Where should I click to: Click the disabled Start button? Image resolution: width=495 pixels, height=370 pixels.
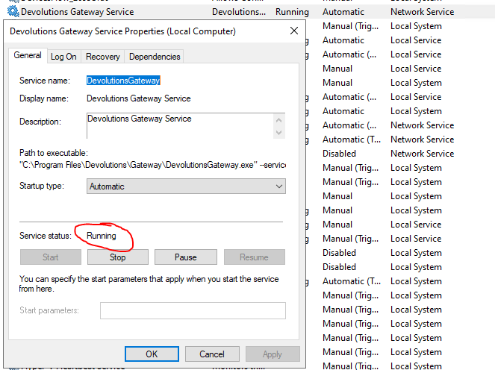point(51,257)
